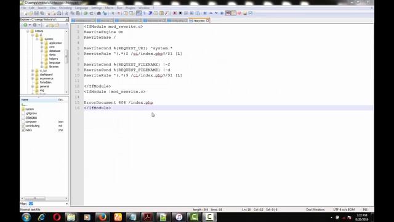Collapse the system folder tree node

[37, 39]
